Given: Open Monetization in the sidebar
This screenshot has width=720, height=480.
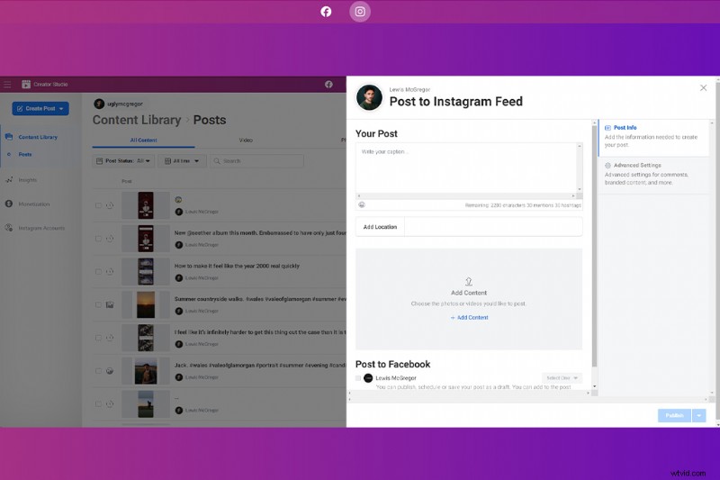Looking at the screenshot, I should (x=34, y=204).
